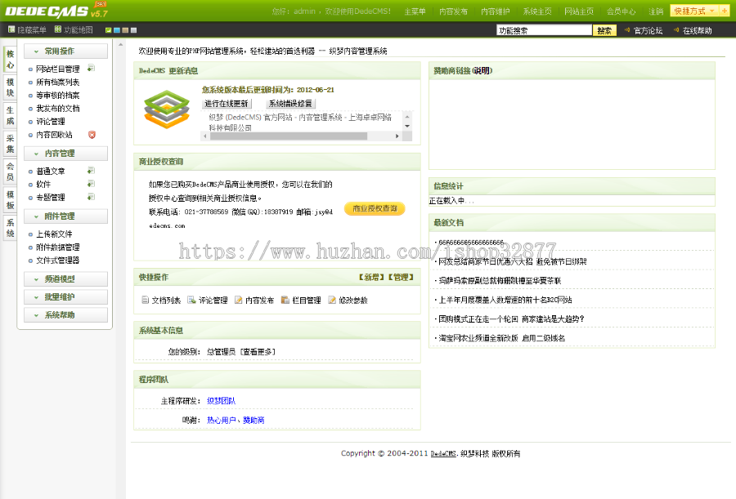Screen dimensions: 736x499
Task: Click the red shield icon beside 内容回收站
Action: (92, 135)
